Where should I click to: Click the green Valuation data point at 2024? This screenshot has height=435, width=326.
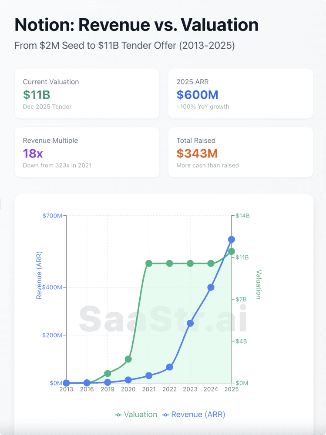coord(211,263)
